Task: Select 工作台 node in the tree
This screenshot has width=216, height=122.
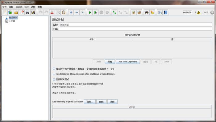Action: (x=12, y=21)
